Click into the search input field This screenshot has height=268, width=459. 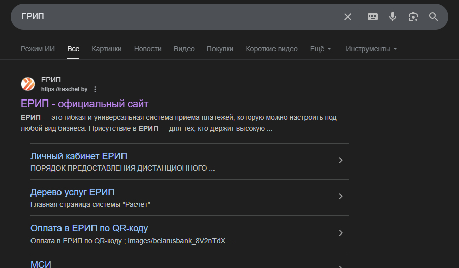click(178, 17)
